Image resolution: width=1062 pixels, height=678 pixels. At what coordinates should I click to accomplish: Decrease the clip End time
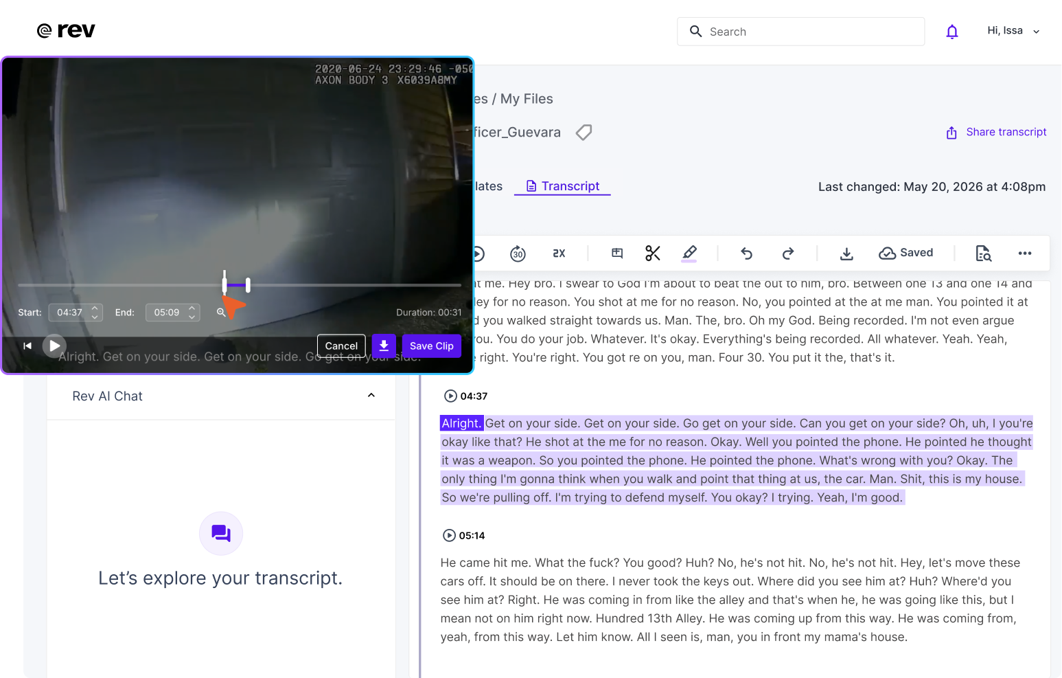(x=192, y=317)
